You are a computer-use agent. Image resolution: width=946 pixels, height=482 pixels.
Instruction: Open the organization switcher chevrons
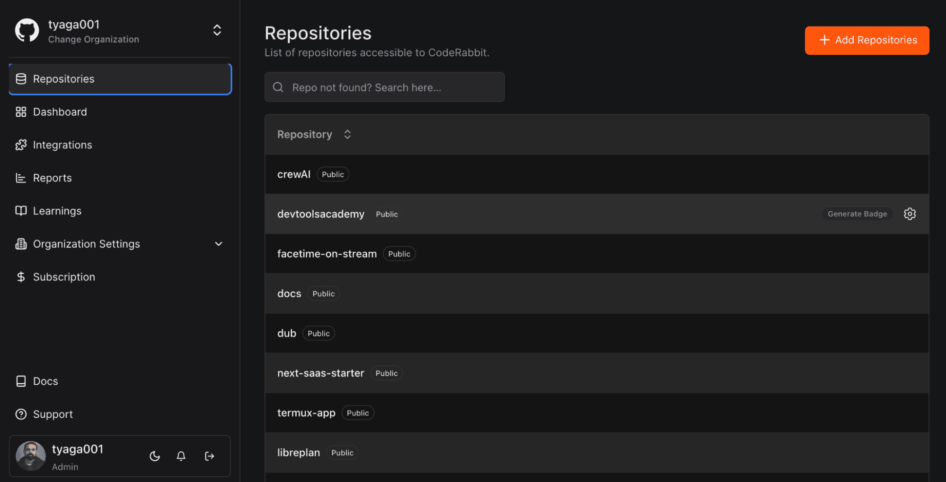217,30
